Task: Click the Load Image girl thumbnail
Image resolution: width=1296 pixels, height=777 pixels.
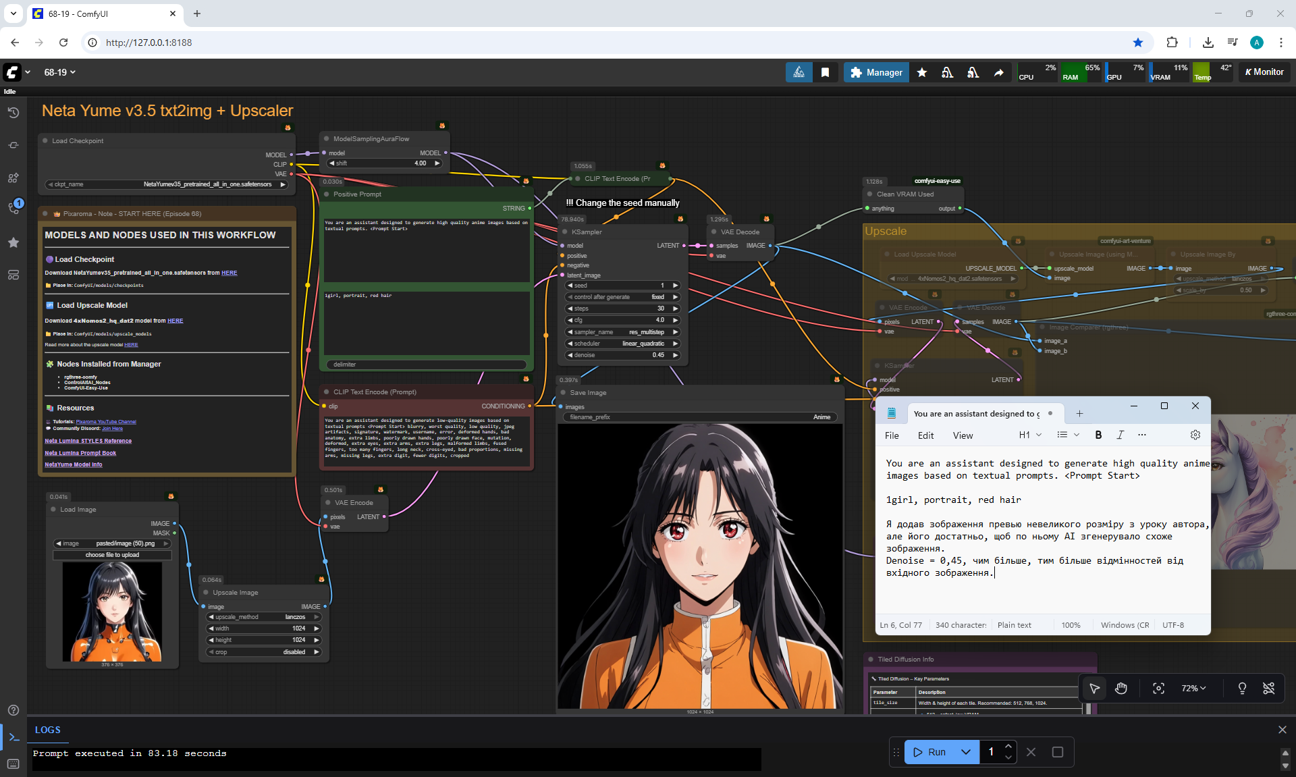Action: 112,612
